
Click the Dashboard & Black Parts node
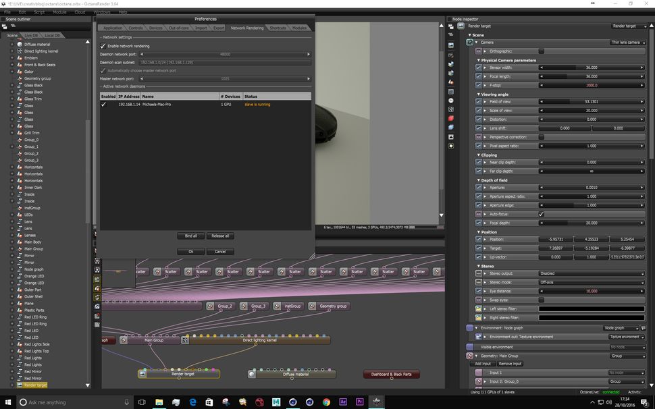pos(390,374)
